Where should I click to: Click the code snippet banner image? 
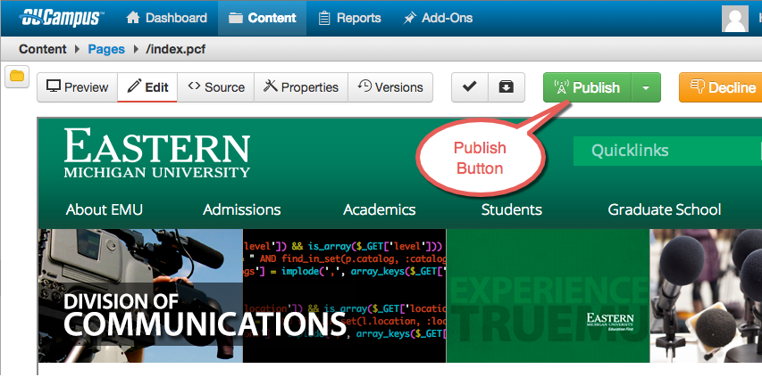[344, 296]
